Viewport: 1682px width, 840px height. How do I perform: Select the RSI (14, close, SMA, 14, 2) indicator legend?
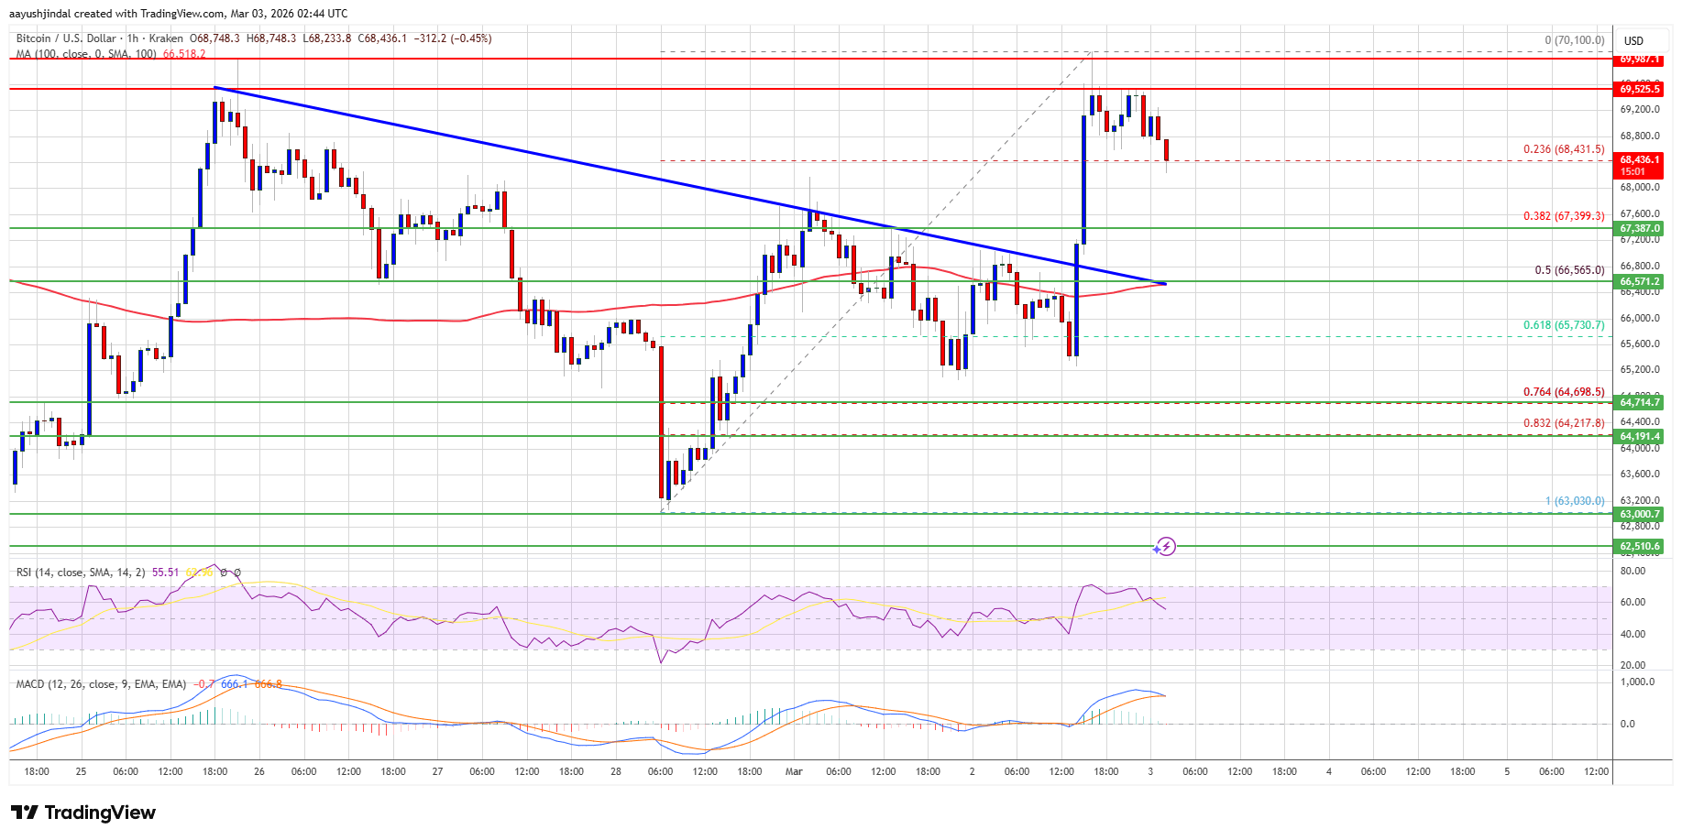[81, 573]
